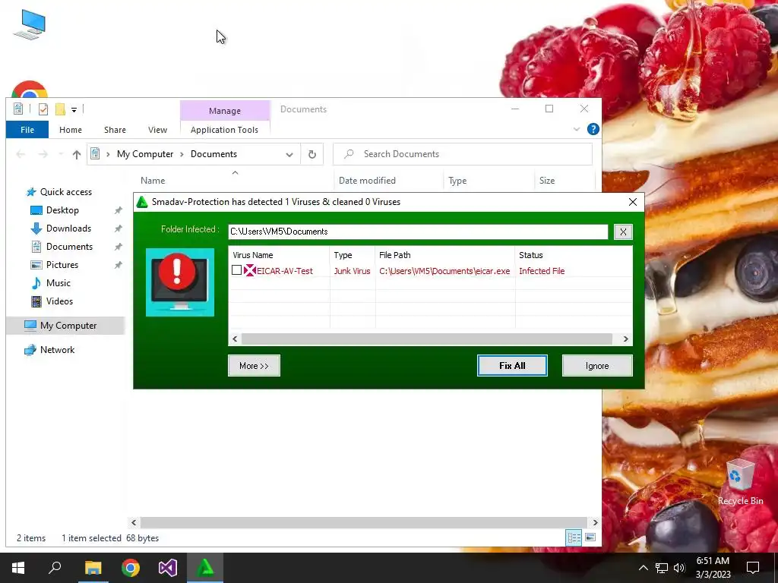Click the Ignore button

tap(597, 365)
